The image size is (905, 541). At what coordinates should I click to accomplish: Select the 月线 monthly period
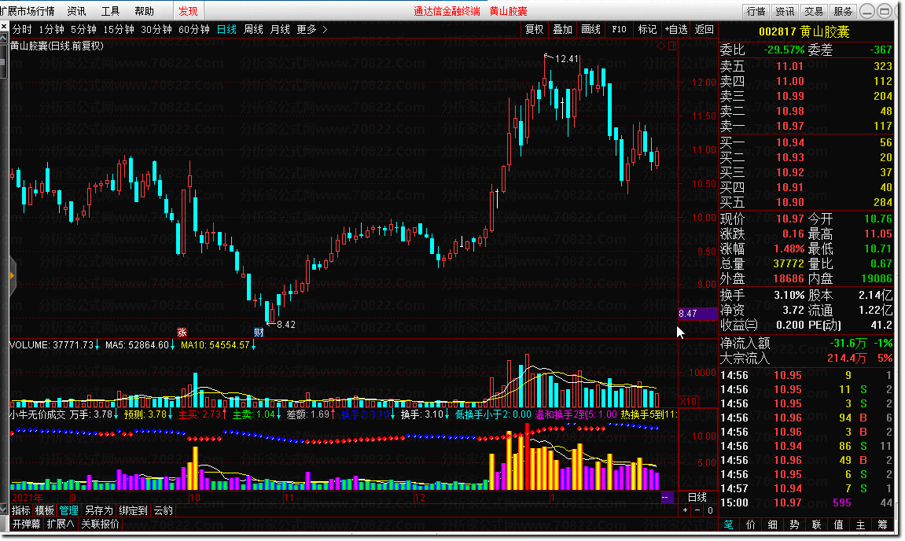280,29
